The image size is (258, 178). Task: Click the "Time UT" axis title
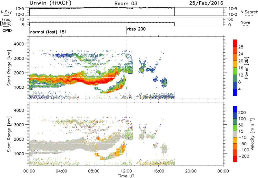(x=126, y=176)
